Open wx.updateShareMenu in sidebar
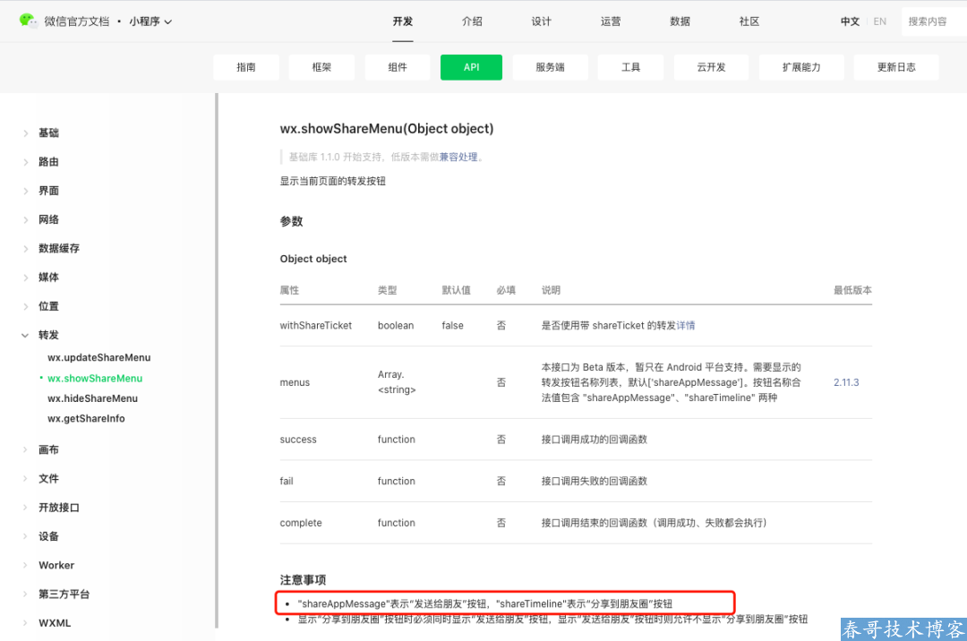Viewport: 967px width, 641px height. click(98, 357)
